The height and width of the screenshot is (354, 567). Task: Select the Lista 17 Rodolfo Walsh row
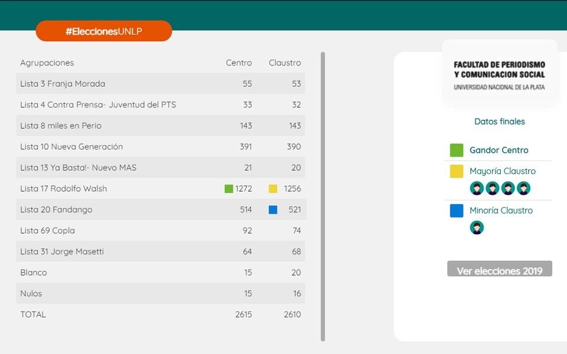point(161,188)
